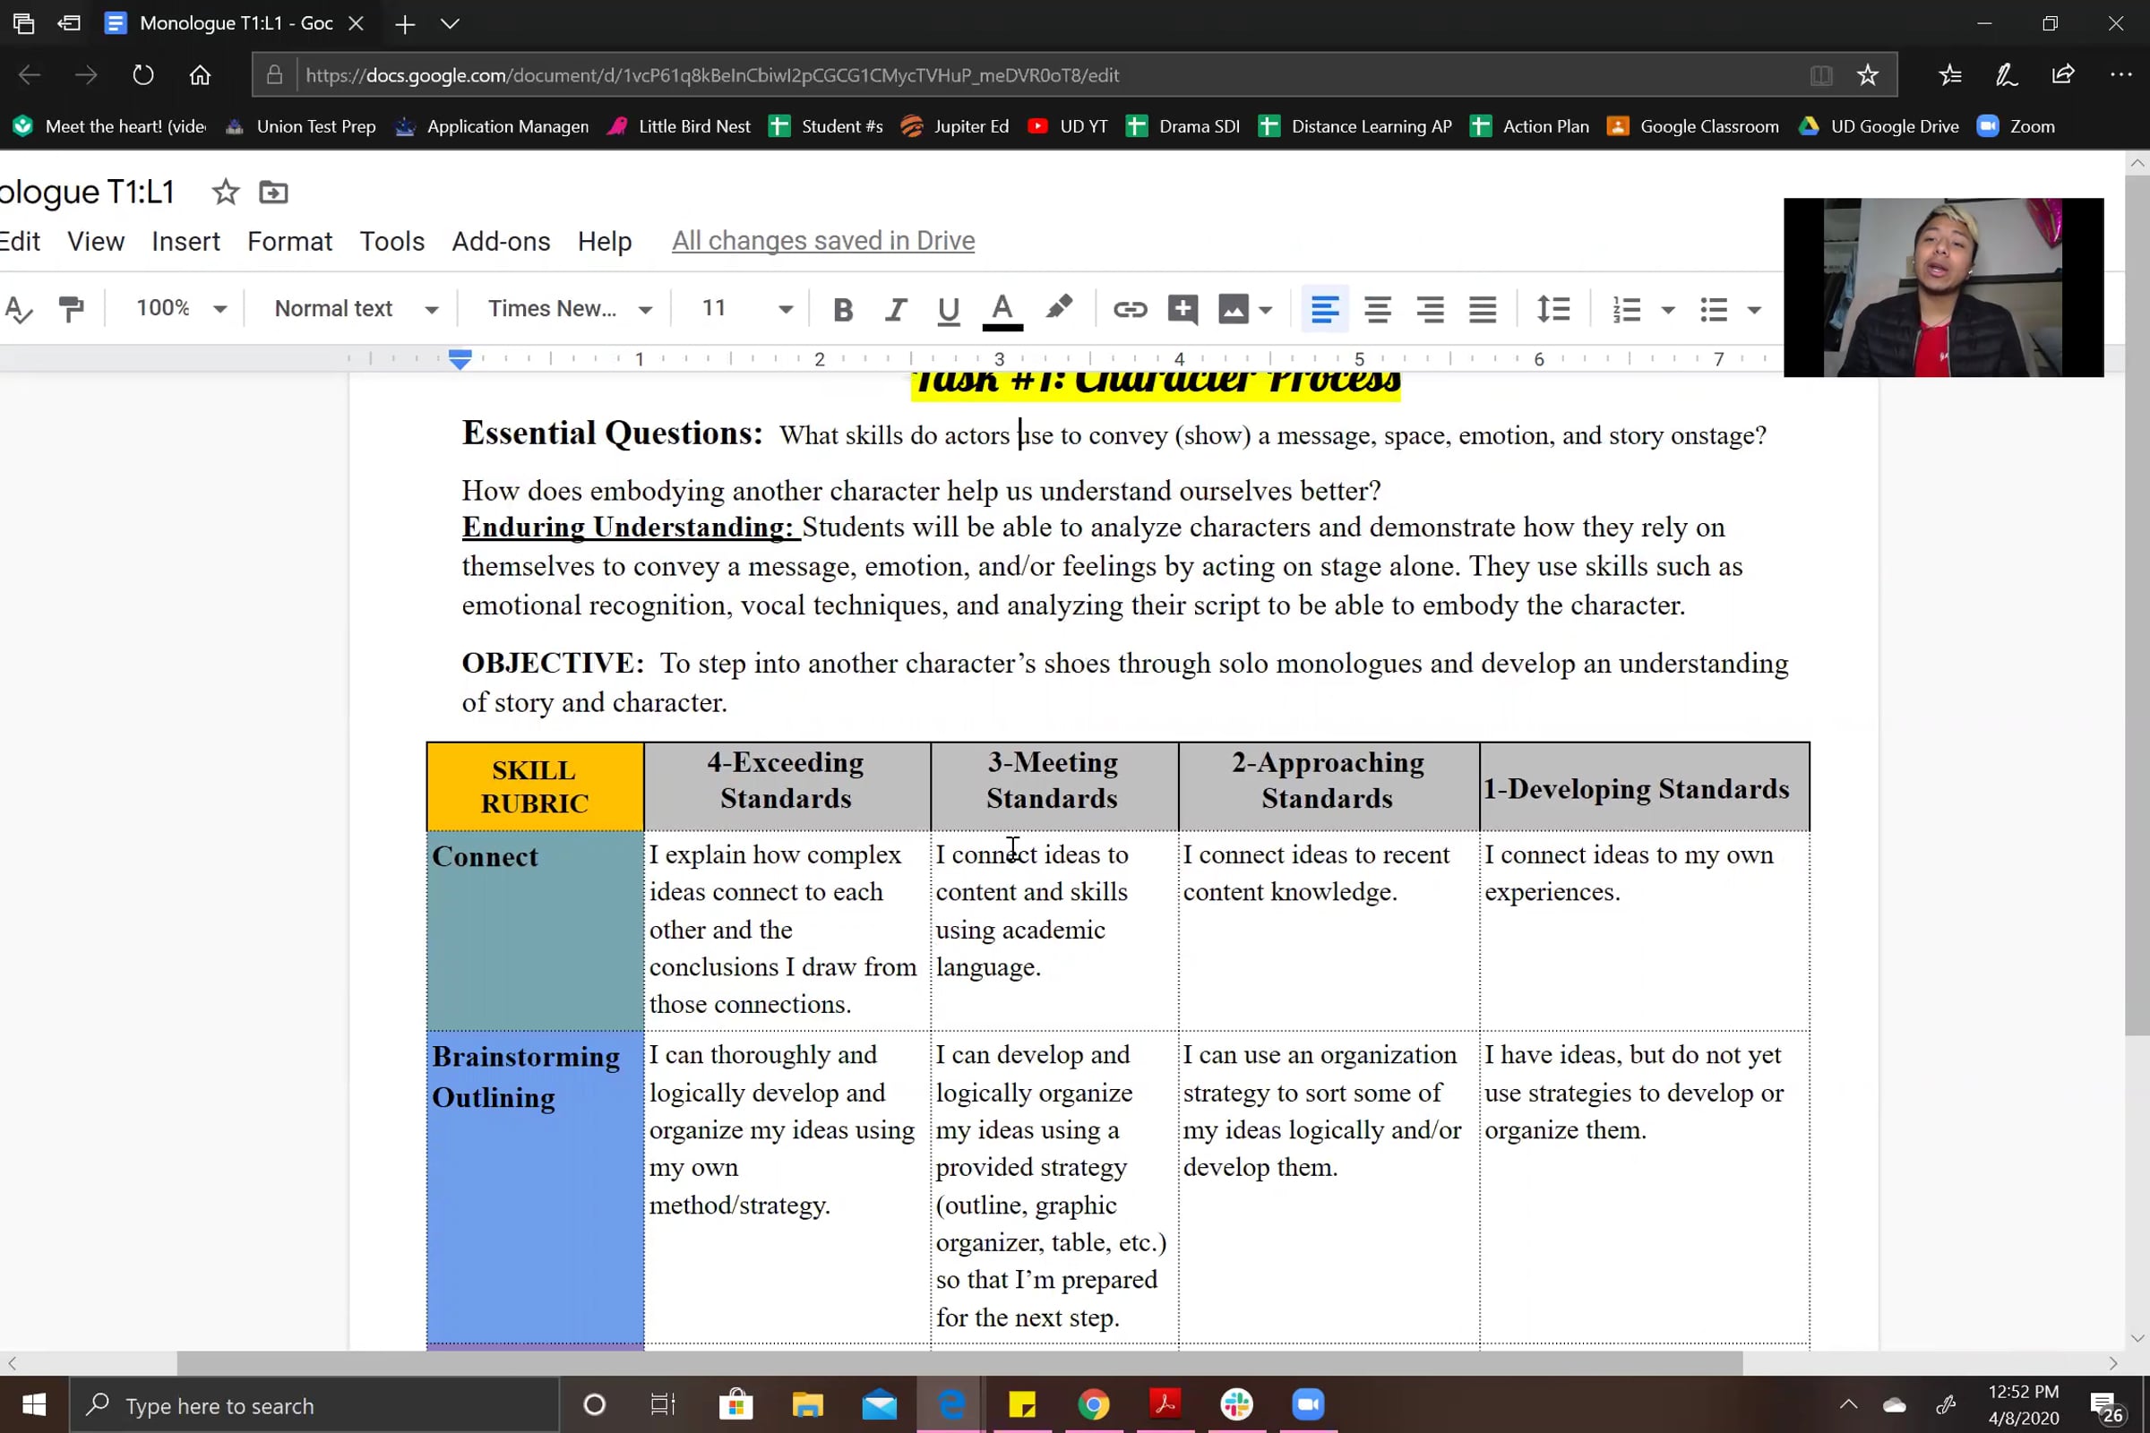Open the Add-ons menu

500,241
